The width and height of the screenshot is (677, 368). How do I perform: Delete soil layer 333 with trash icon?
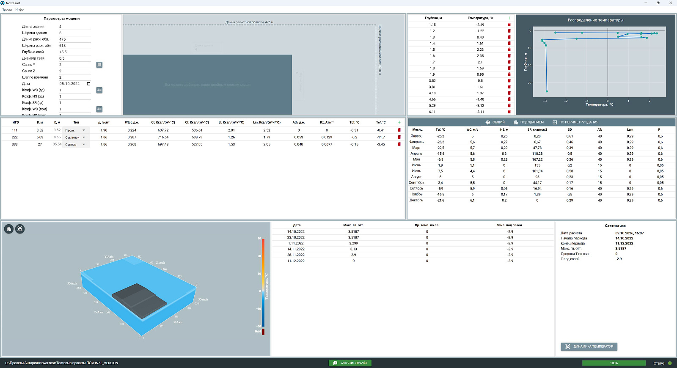point(399,144)
